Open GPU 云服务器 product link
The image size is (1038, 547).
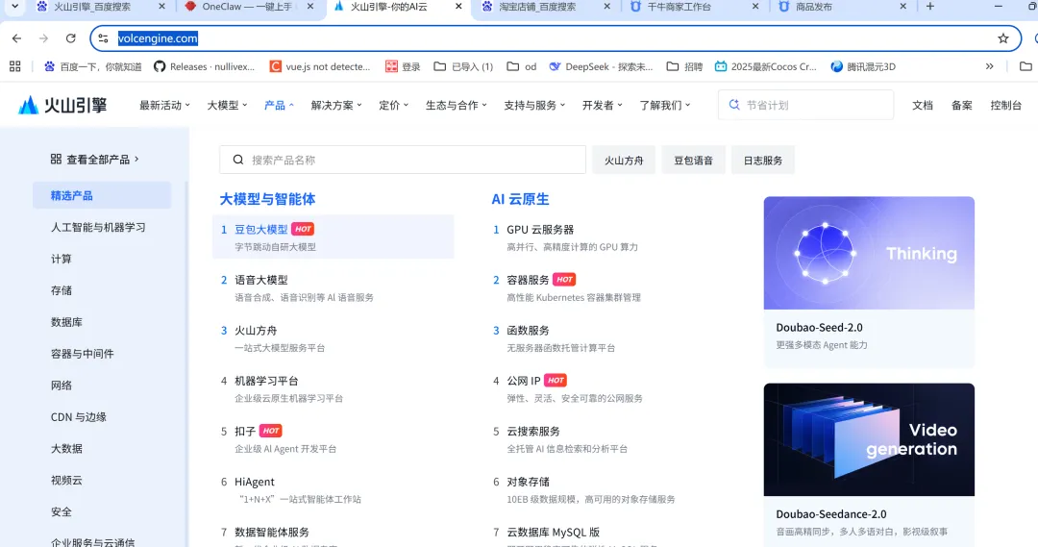click(540, 229)
